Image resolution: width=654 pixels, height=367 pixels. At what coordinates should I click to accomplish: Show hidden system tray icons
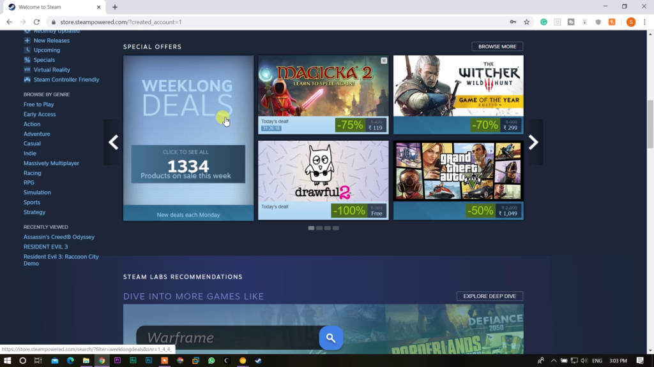pyautogui.click(x=554, y=361)
